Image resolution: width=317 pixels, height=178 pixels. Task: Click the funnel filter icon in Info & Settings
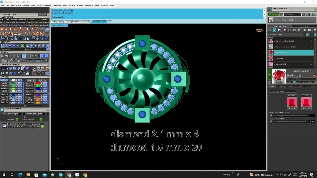coord(19,73)
